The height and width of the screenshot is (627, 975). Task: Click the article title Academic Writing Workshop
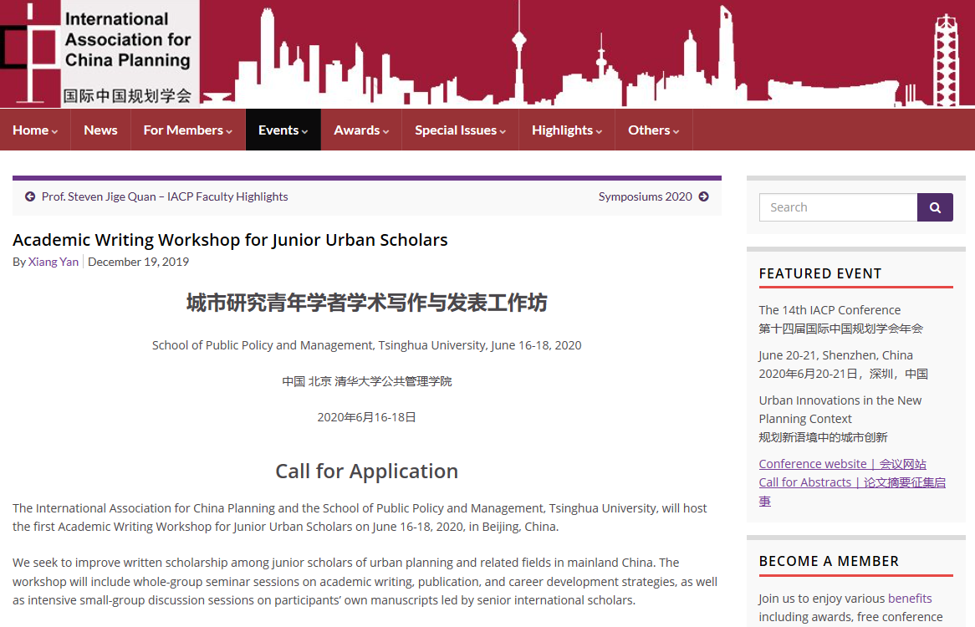coord(230,240)
